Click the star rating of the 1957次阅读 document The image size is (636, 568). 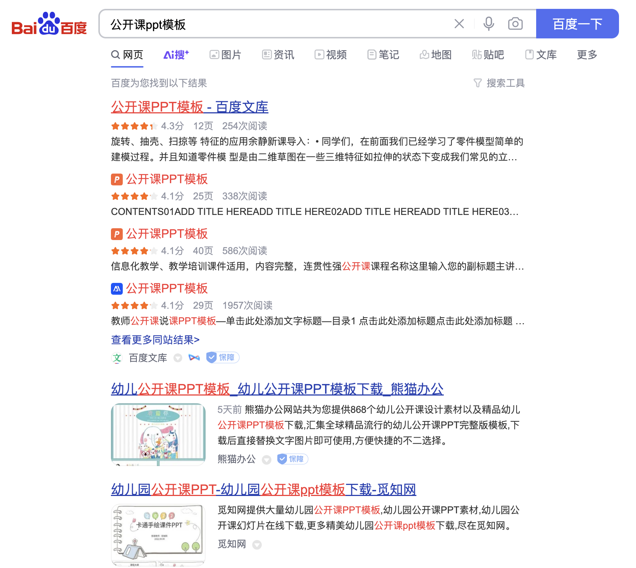tap(135, 306)
